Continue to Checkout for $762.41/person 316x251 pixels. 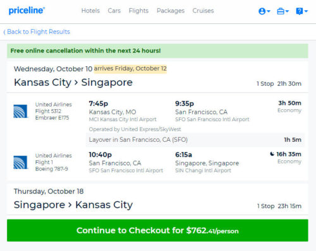point(157,230)
